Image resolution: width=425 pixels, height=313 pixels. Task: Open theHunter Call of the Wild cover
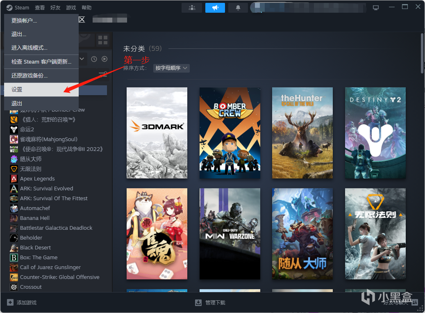[302, 133]
